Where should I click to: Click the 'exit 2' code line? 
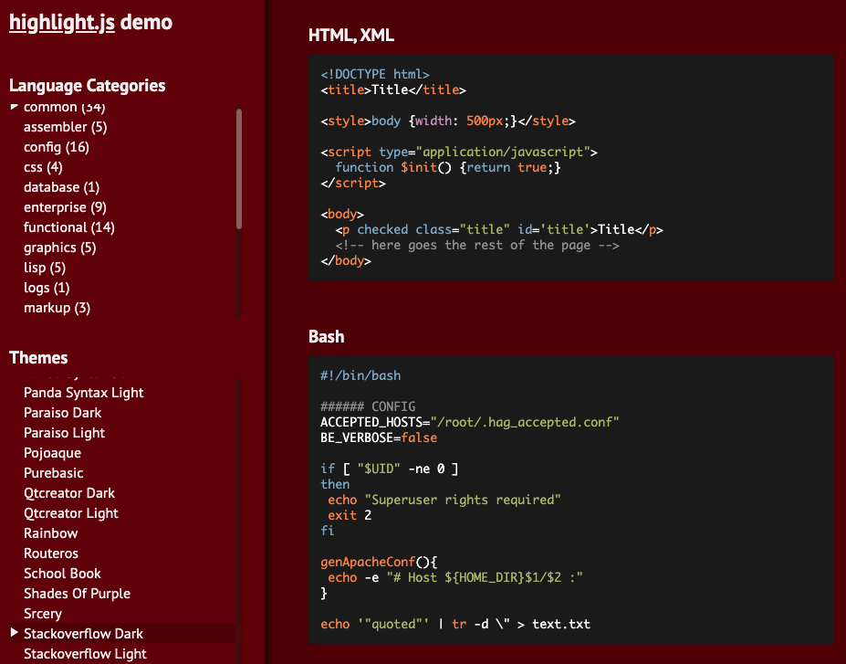coord(350,515)
